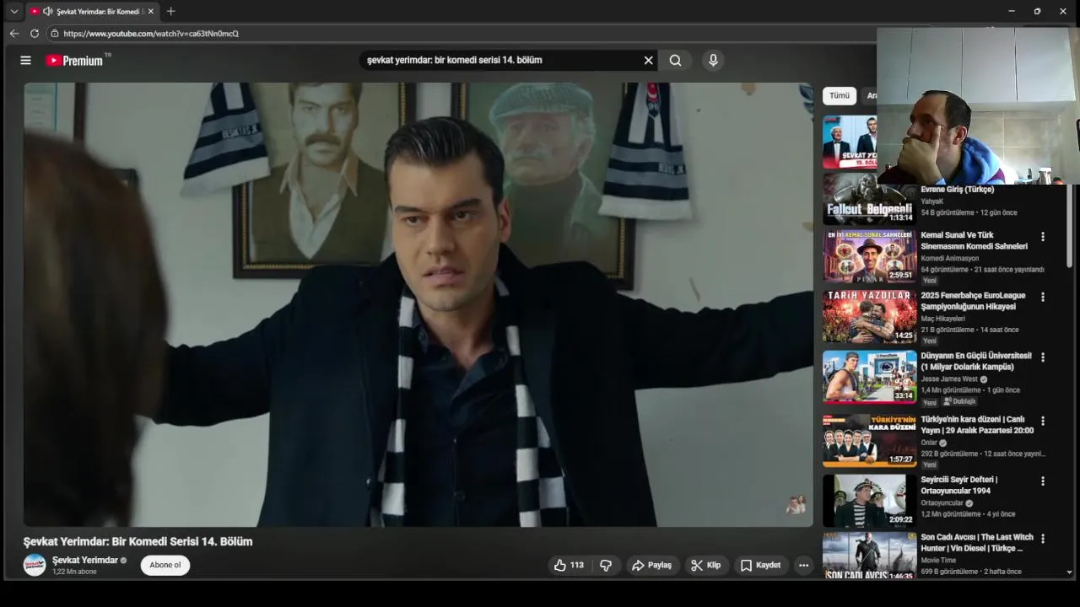1080x607 pixels.
Task: Open Şevkat Yerimdar channel avatar
Action: pos(35,565)
